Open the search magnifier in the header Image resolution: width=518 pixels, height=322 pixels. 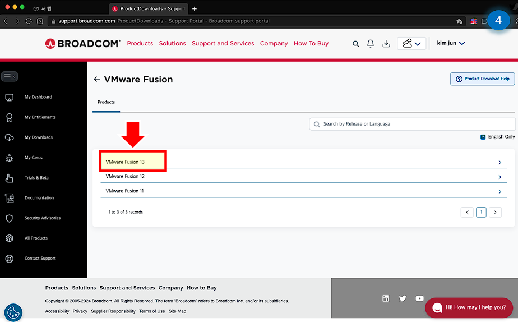point(355,44)
